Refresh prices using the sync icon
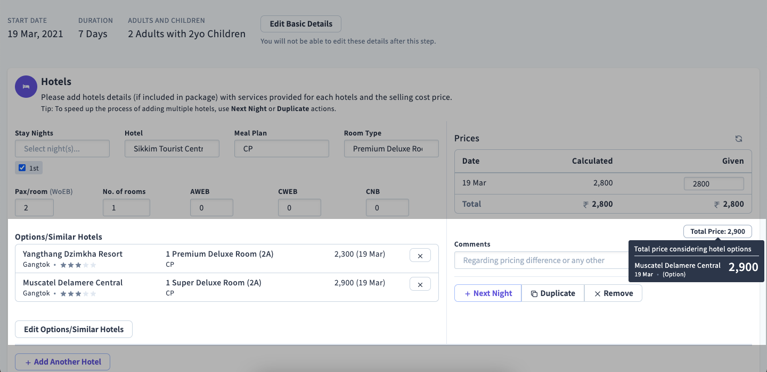The height and width of the screenshot is (372, 767). pos(739,138)
